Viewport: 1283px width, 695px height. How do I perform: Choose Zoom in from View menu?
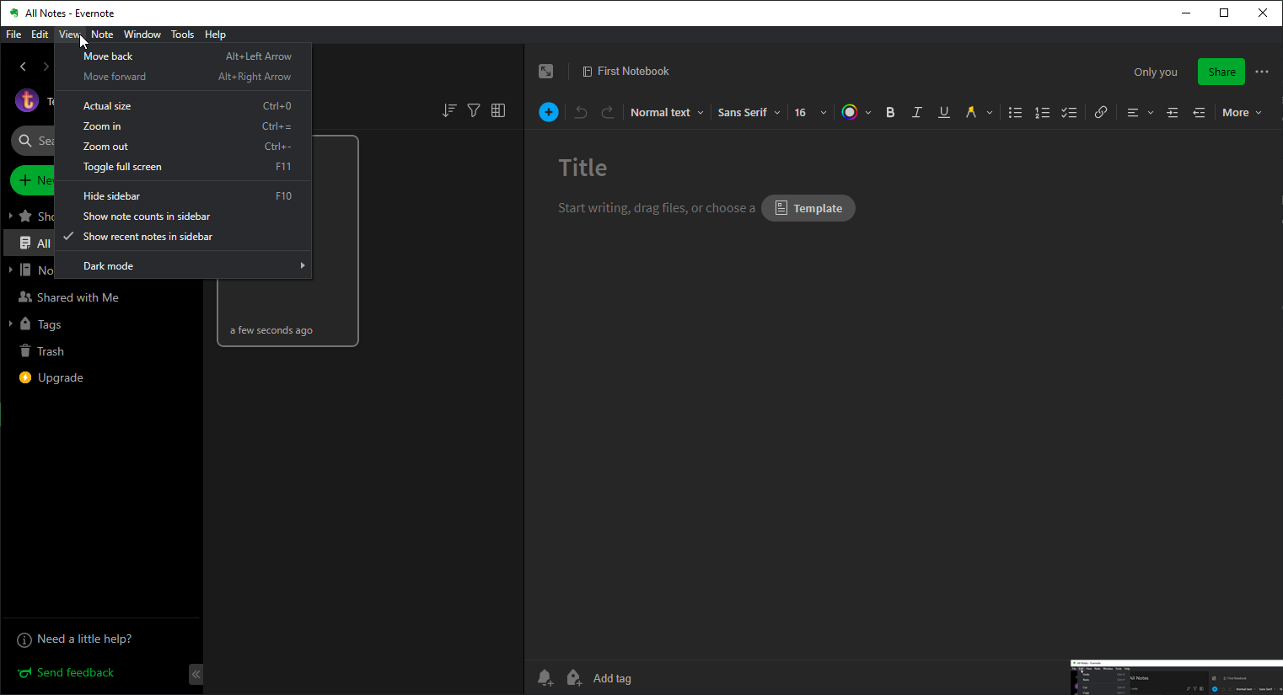pyautogui.click(x=102, y=126)
